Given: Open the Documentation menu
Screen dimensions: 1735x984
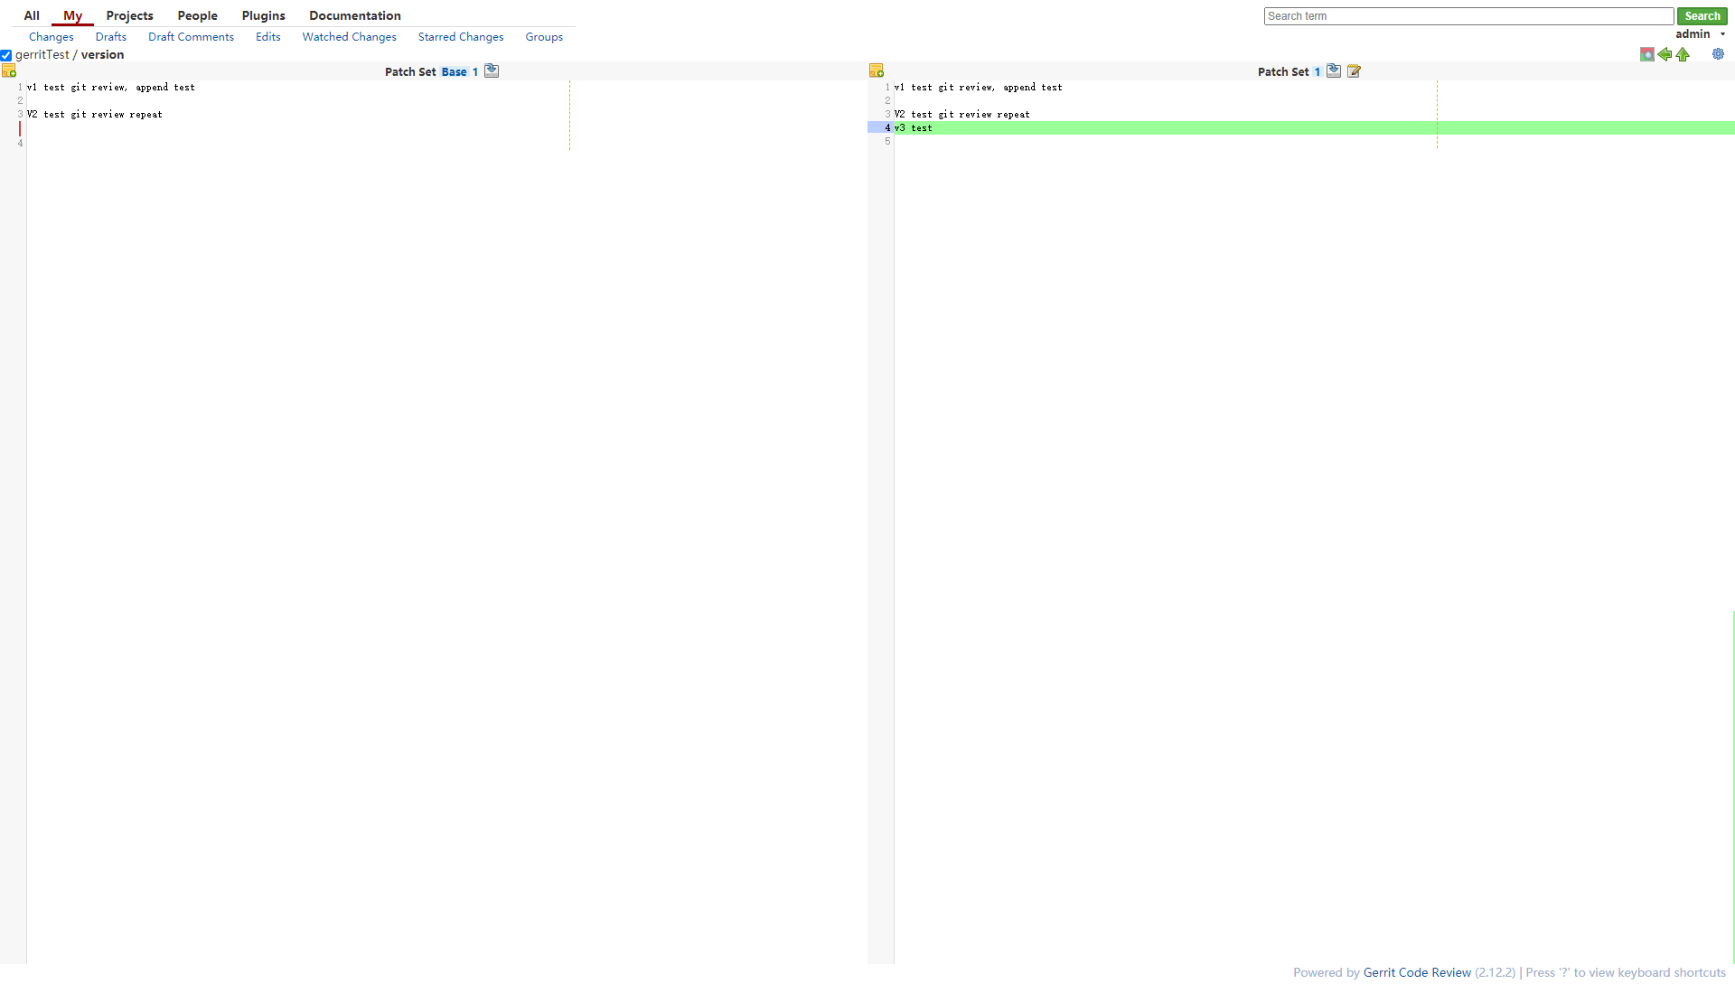Looking at the screenshot, I should pos(354,15).
